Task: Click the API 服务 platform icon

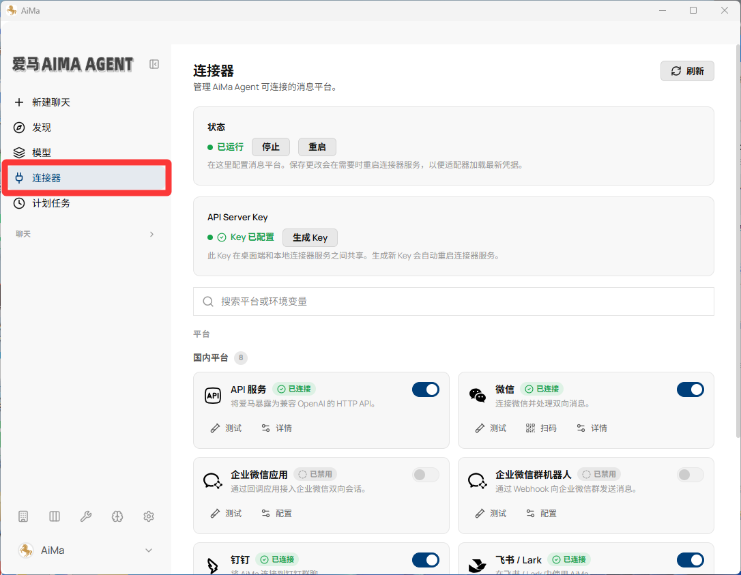Action: coord(213,396)
